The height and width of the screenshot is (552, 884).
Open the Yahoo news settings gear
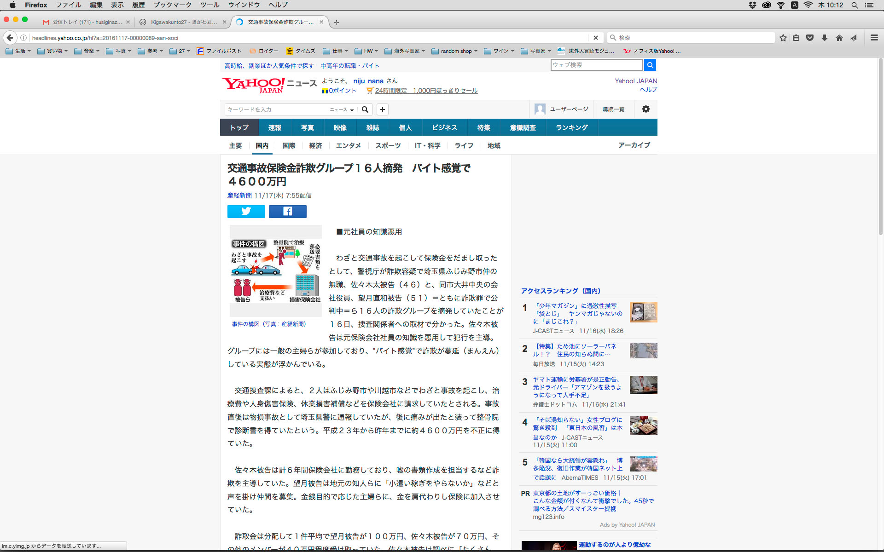pos(646,109)
